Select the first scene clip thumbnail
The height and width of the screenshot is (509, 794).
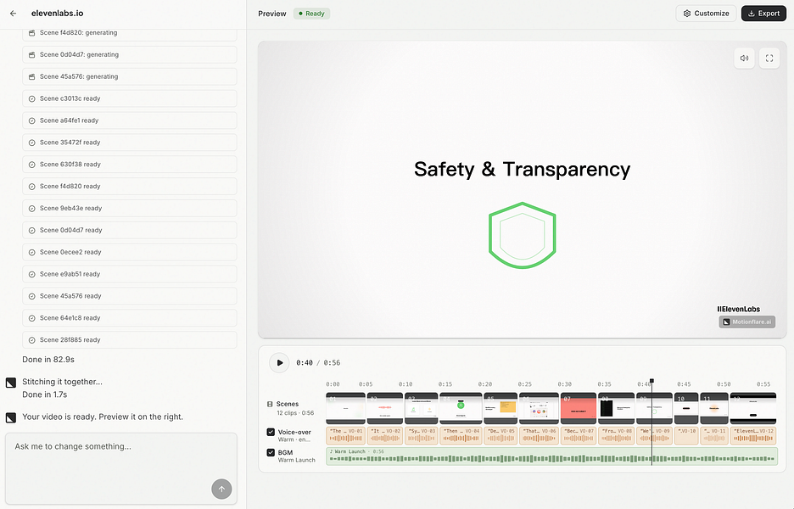pyautogui.click(x=345, y=408)
